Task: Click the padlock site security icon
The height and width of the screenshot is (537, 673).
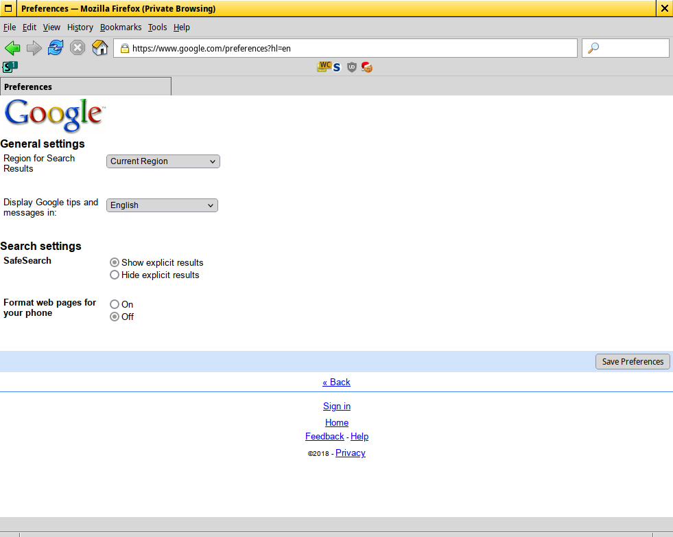Action: (x=124, y=48)
